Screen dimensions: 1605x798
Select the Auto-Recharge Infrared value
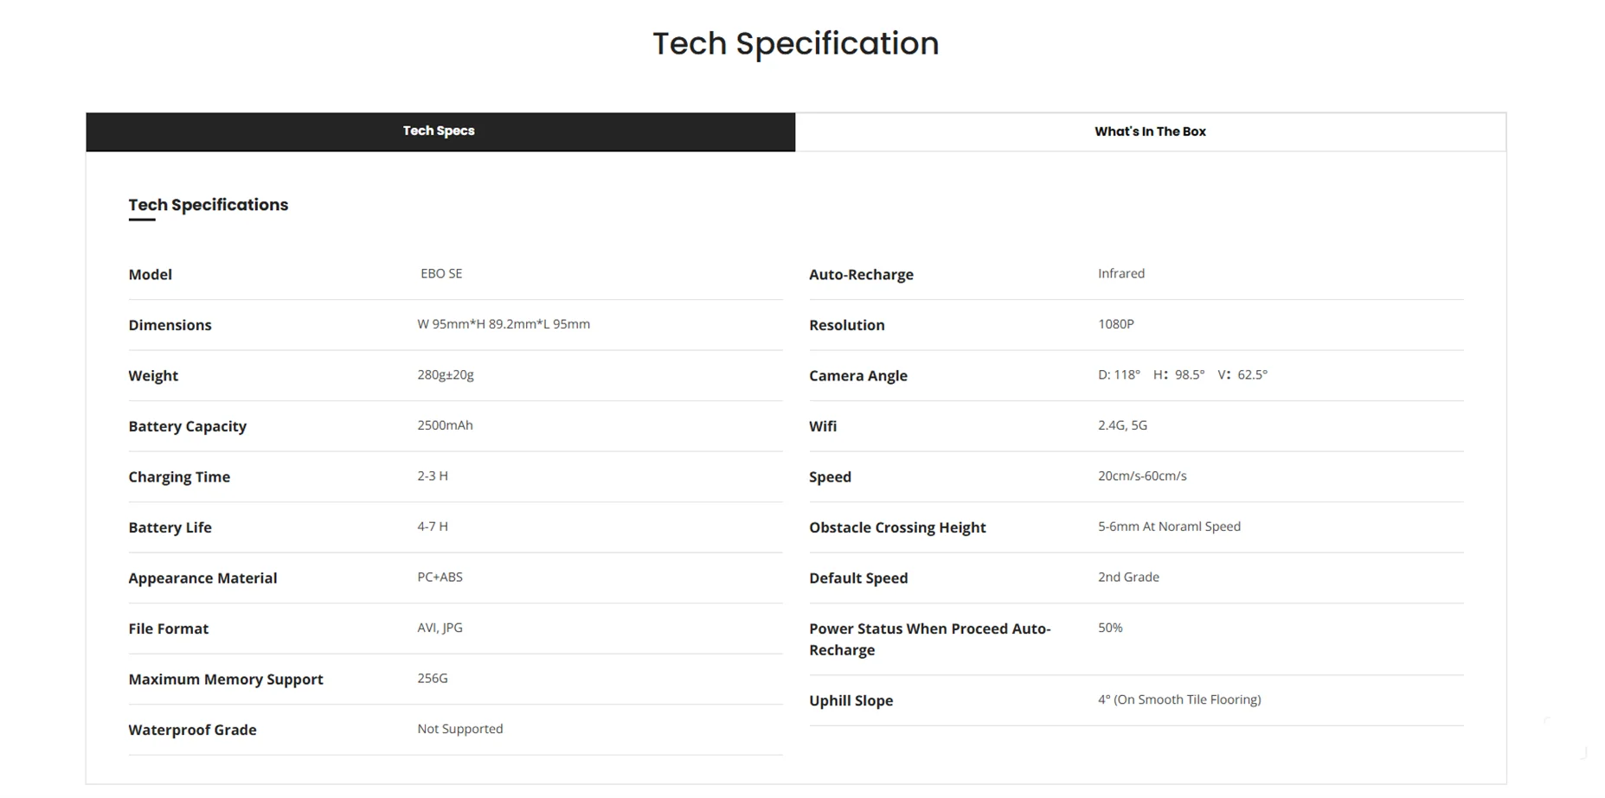pos(1121,273)
